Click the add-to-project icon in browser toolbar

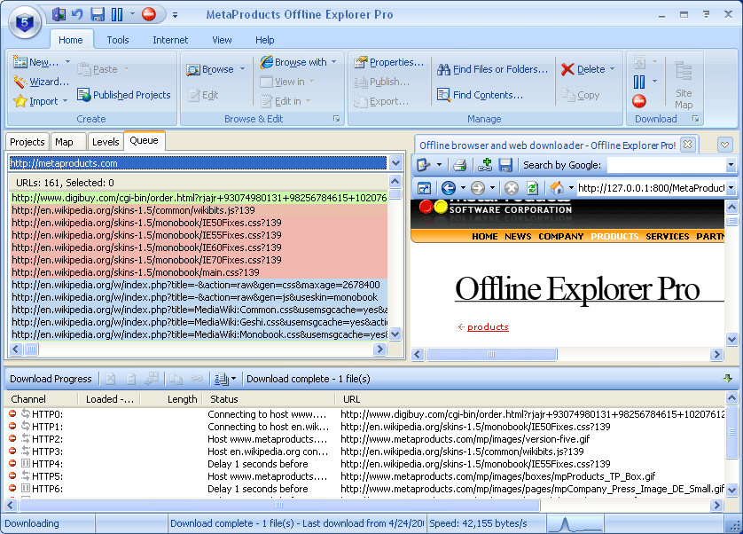click(x=485, y=165)
